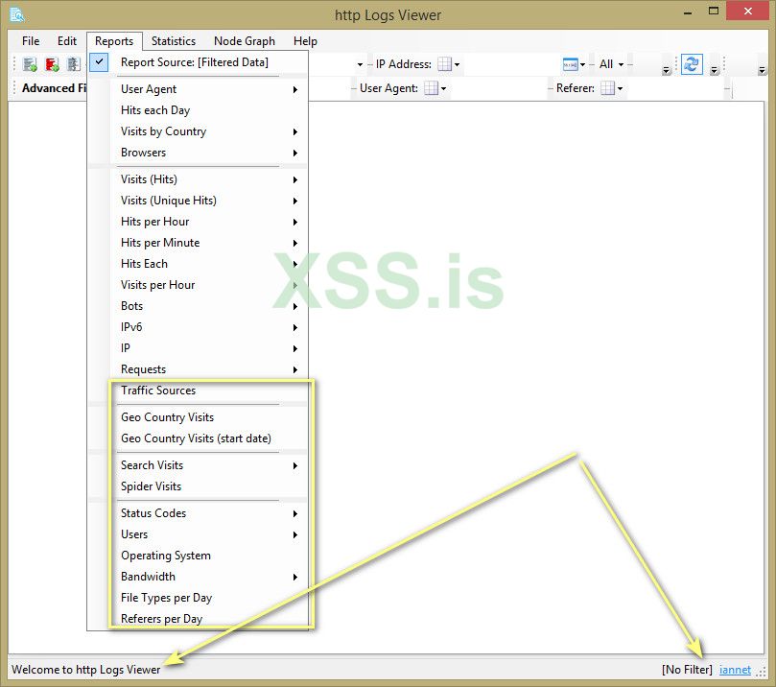This screenshot has width=776, height=687.
Task: Click the app icon in the title bar
Action: (16, 14)
